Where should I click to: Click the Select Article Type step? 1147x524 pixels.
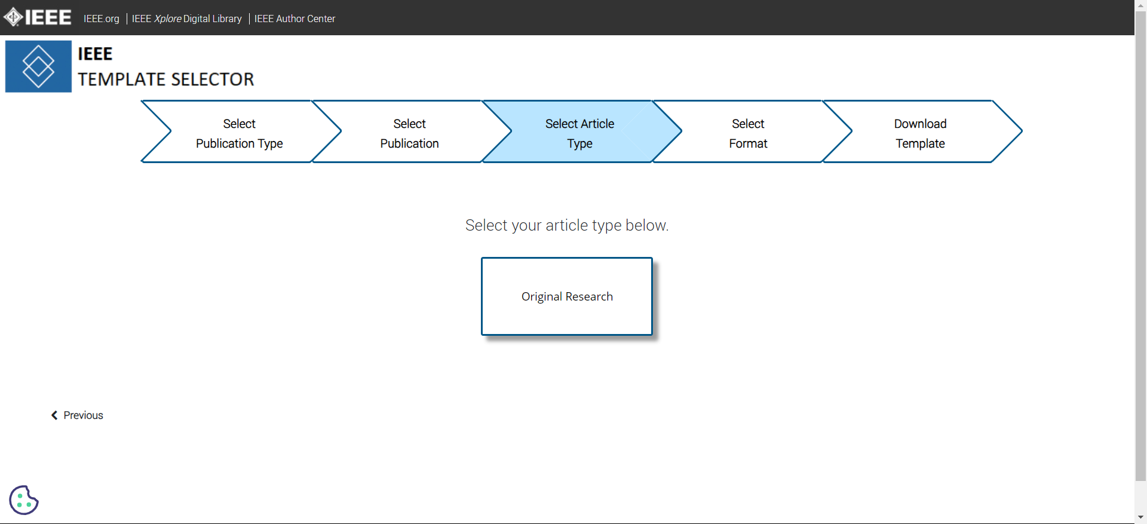pos(580,133)
